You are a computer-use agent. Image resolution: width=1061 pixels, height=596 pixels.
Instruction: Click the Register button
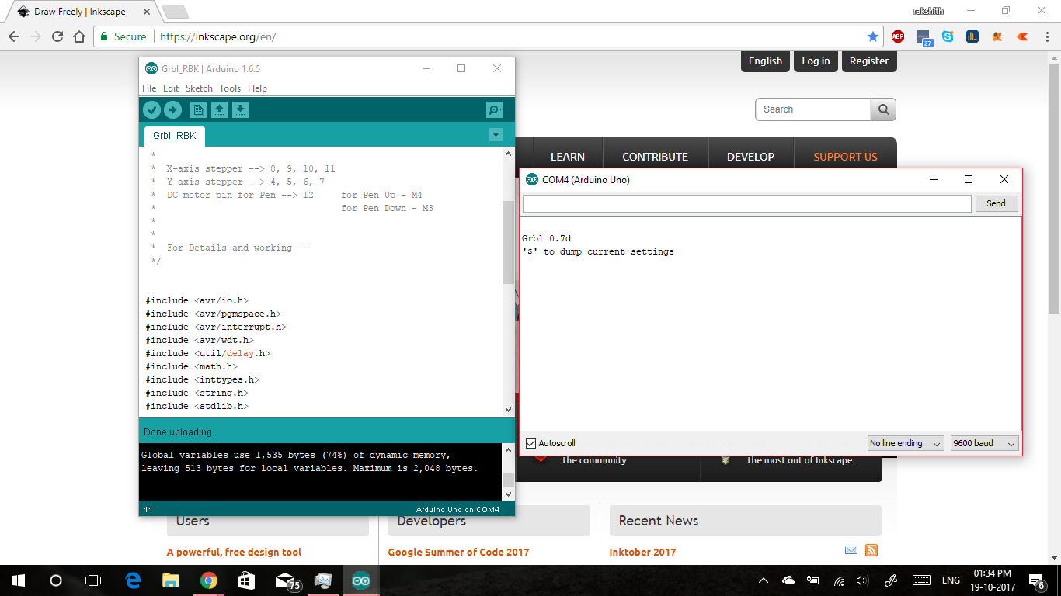click(869, 61)
